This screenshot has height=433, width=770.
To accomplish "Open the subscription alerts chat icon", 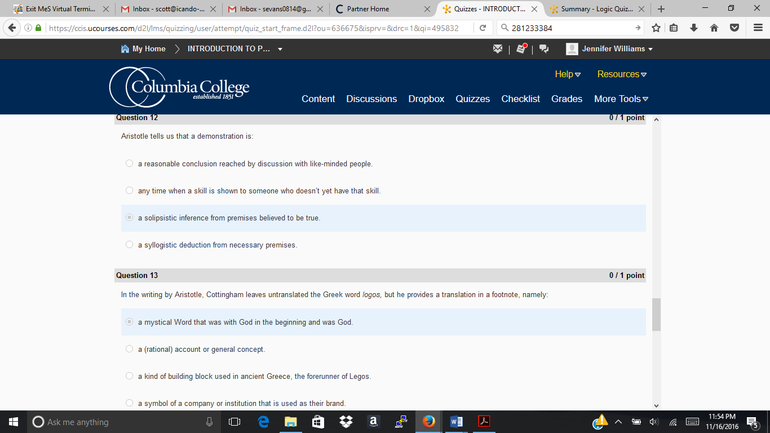I will pos(544,49).
